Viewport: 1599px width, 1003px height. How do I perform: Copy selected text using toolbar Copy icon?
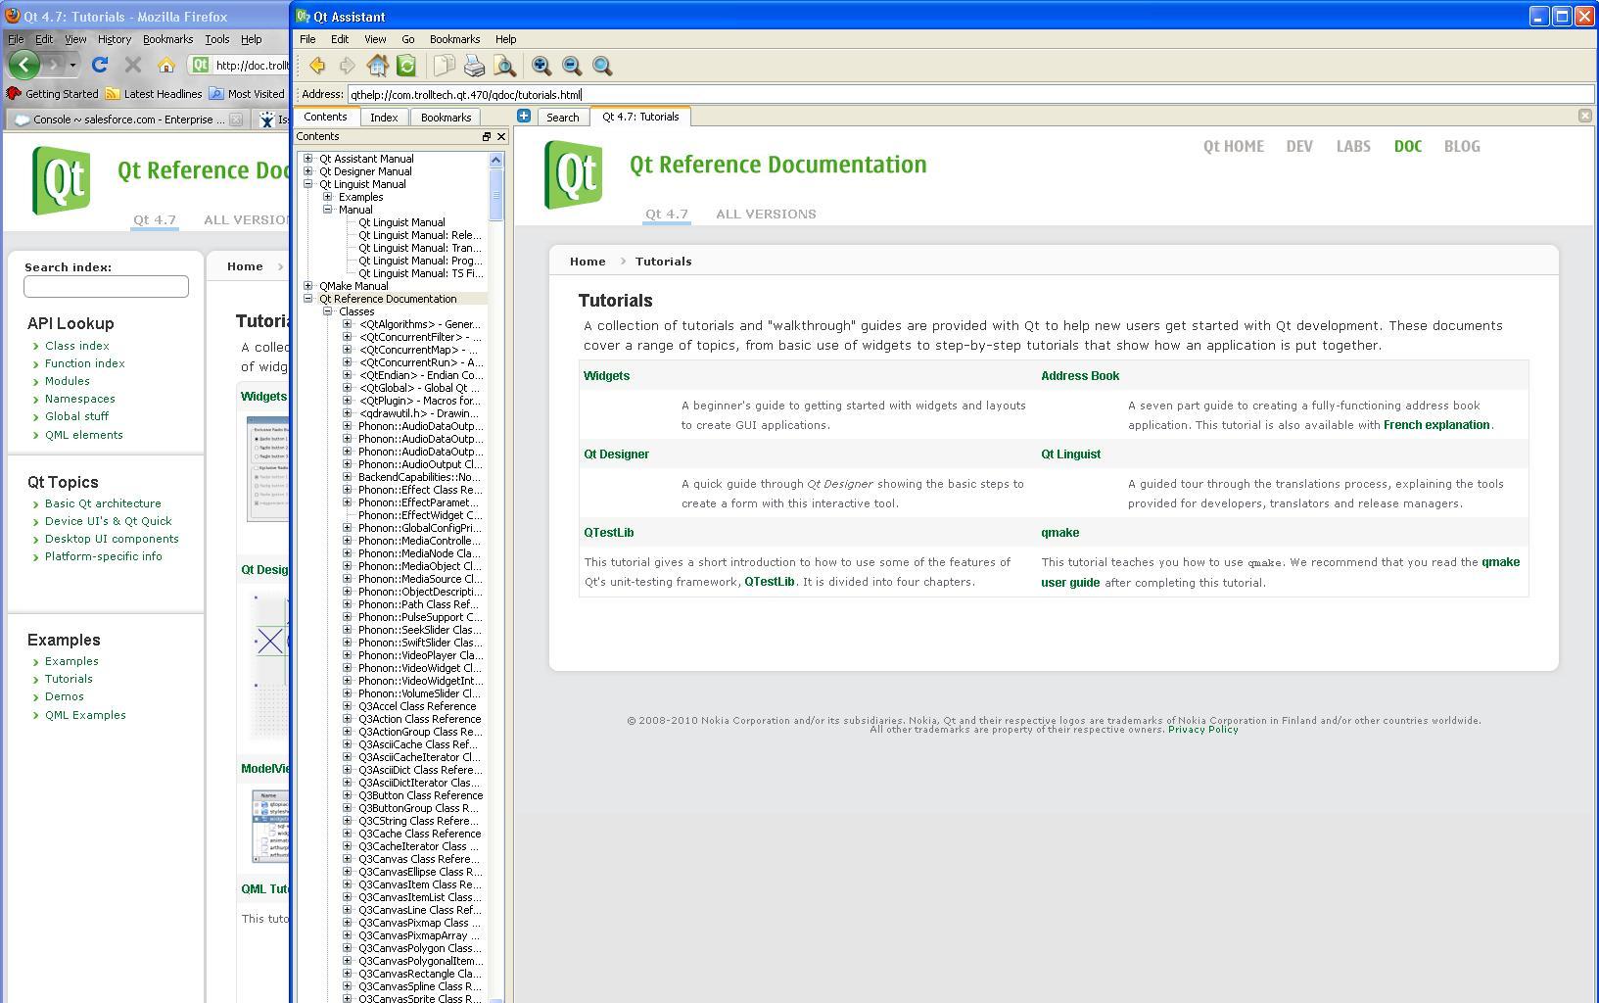[445, 66]
